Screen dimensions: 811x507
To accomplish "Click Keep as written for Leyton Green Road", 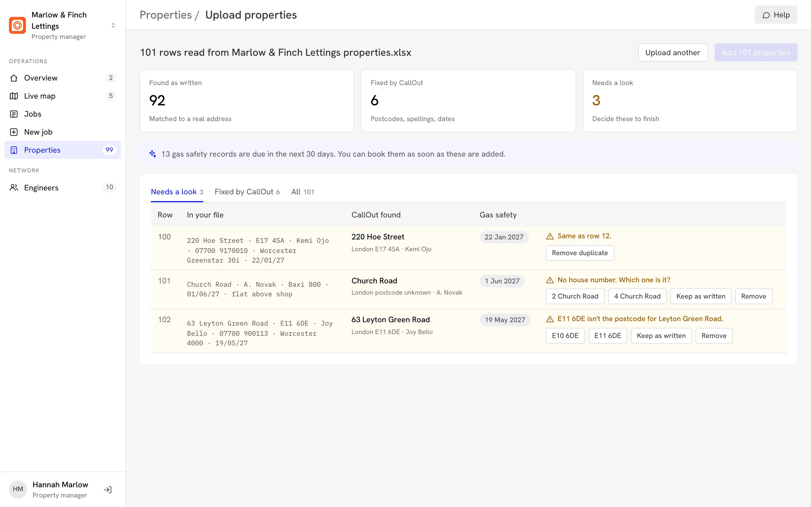I will tap(661, 336).
